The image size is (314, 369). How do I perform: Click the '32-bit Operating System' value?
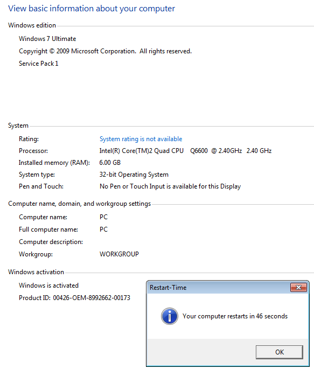[x=134, y=175]
